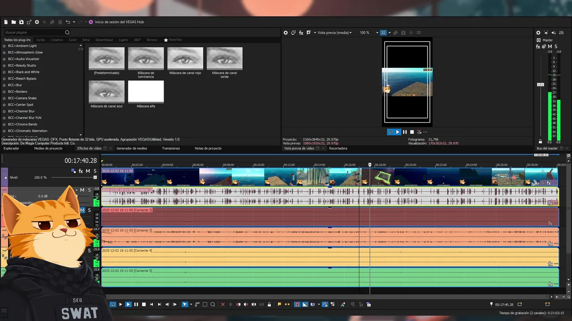
Task: Open a project with the folder icon
Action: 14,22
